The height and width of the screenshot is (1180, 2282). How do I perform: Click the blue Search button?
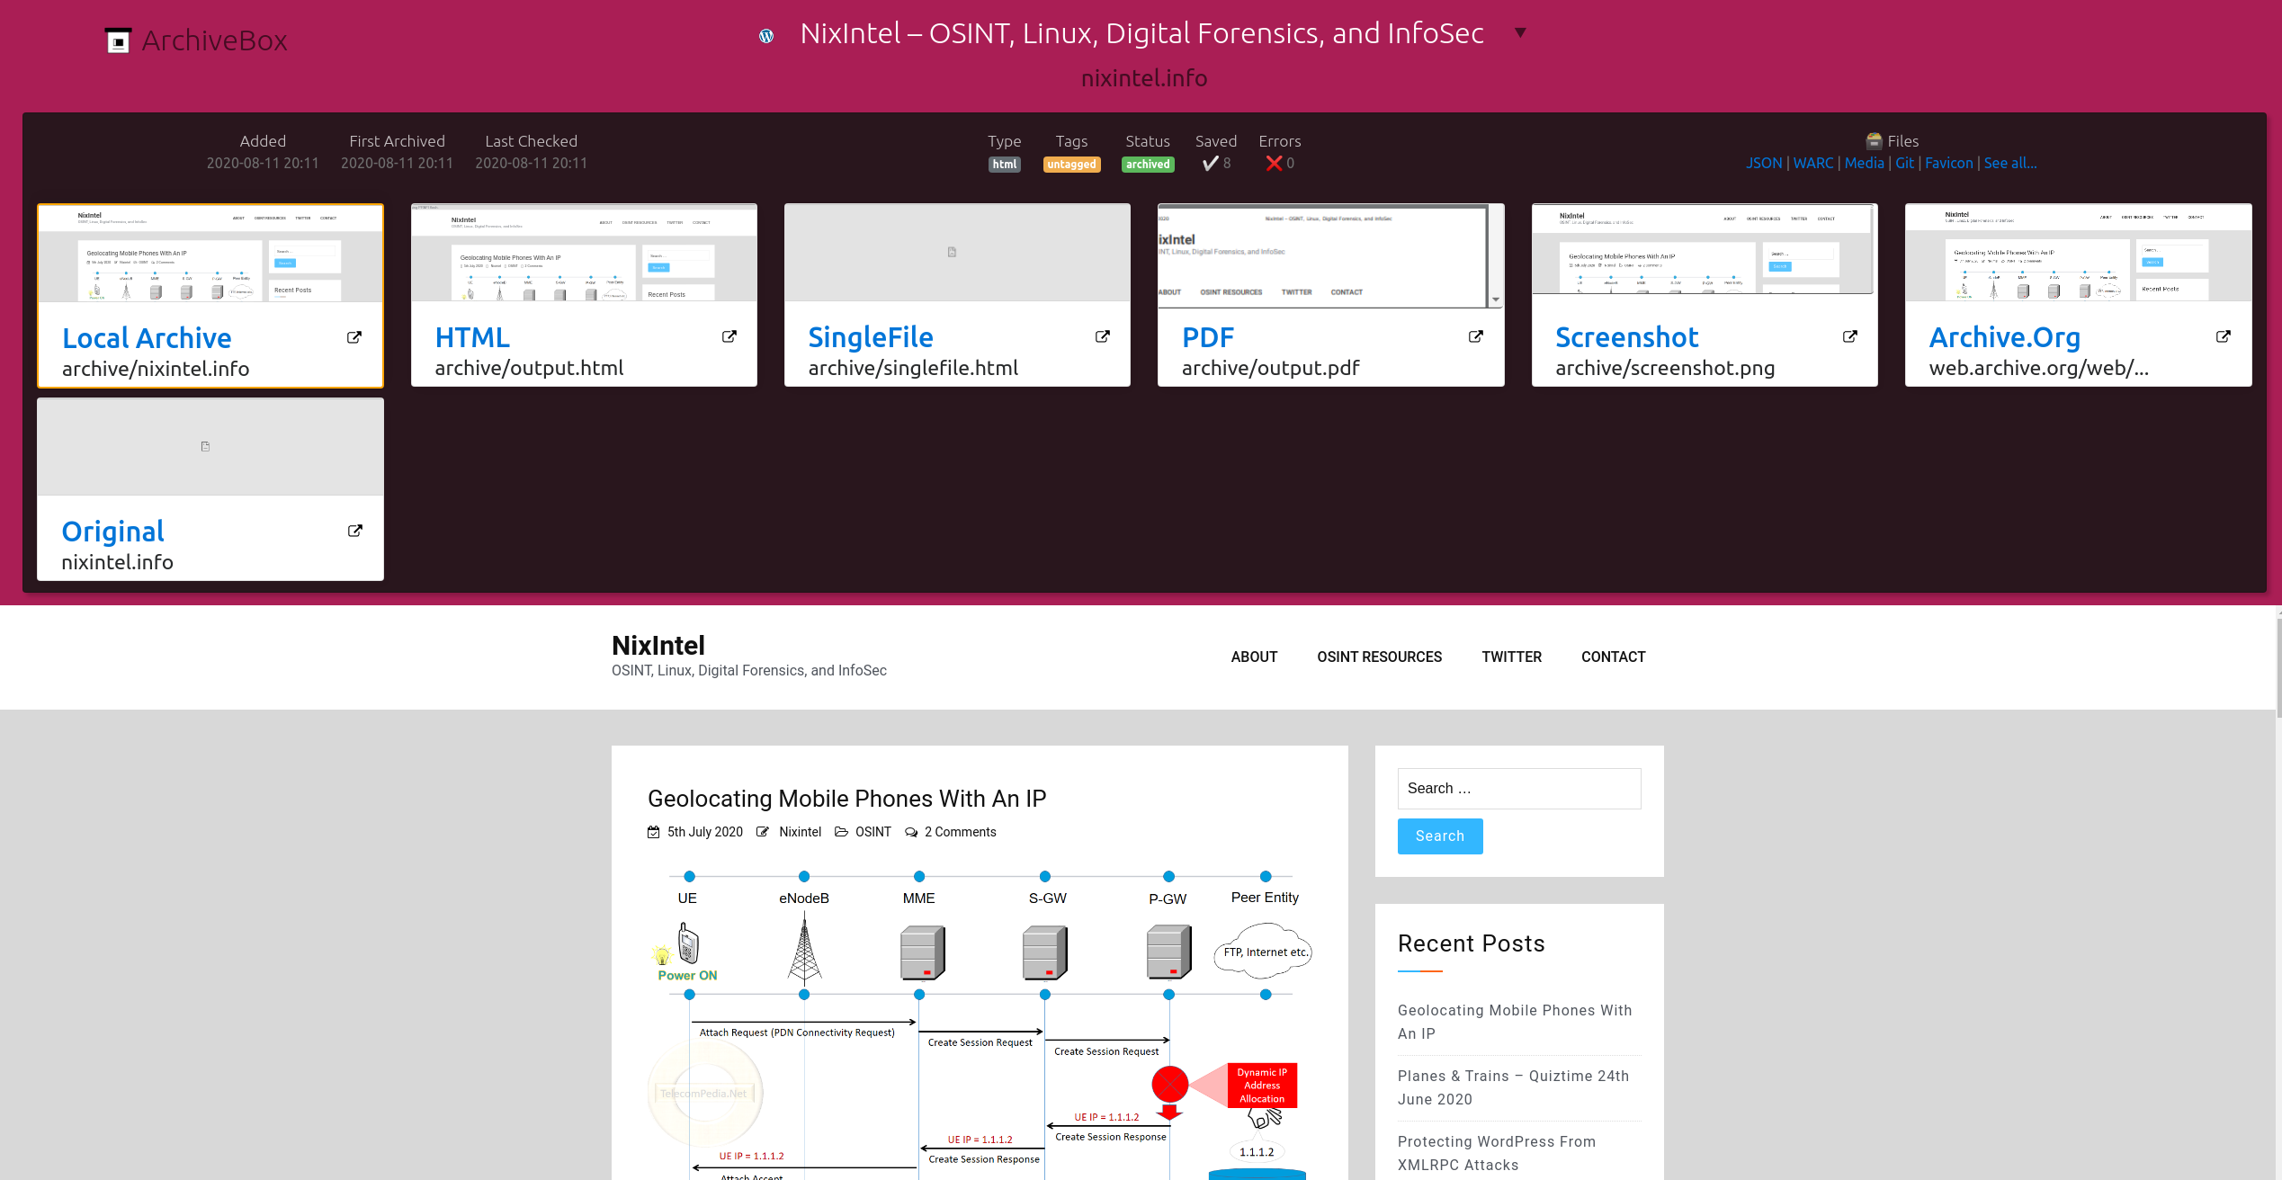[1439, 836]
